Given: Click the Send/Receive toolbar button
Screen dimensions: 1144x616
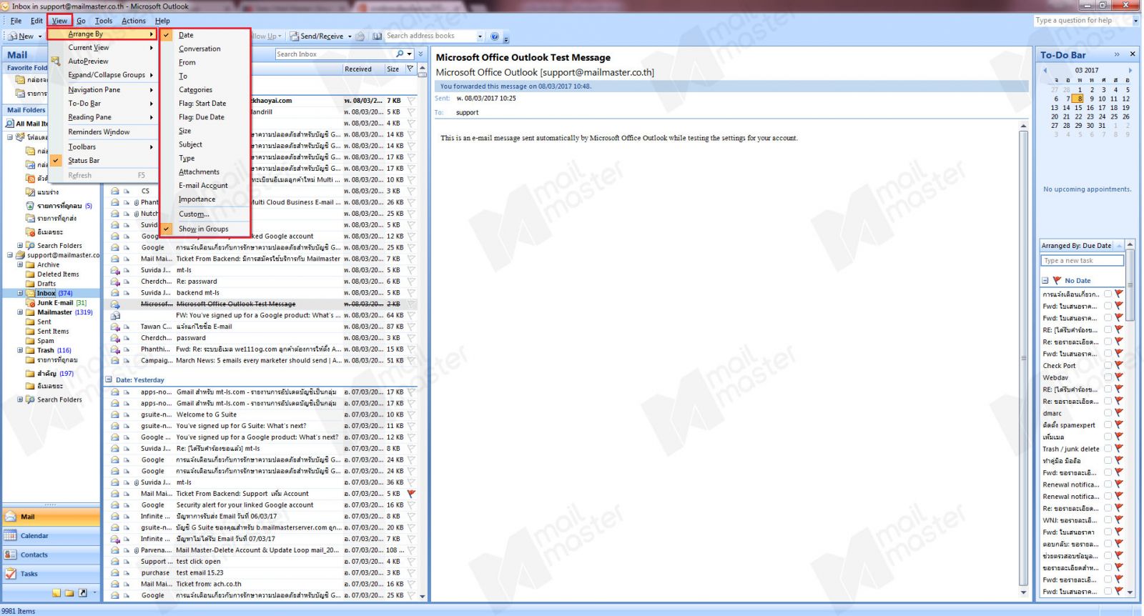Looking at the screenshot, I should 317,36.
